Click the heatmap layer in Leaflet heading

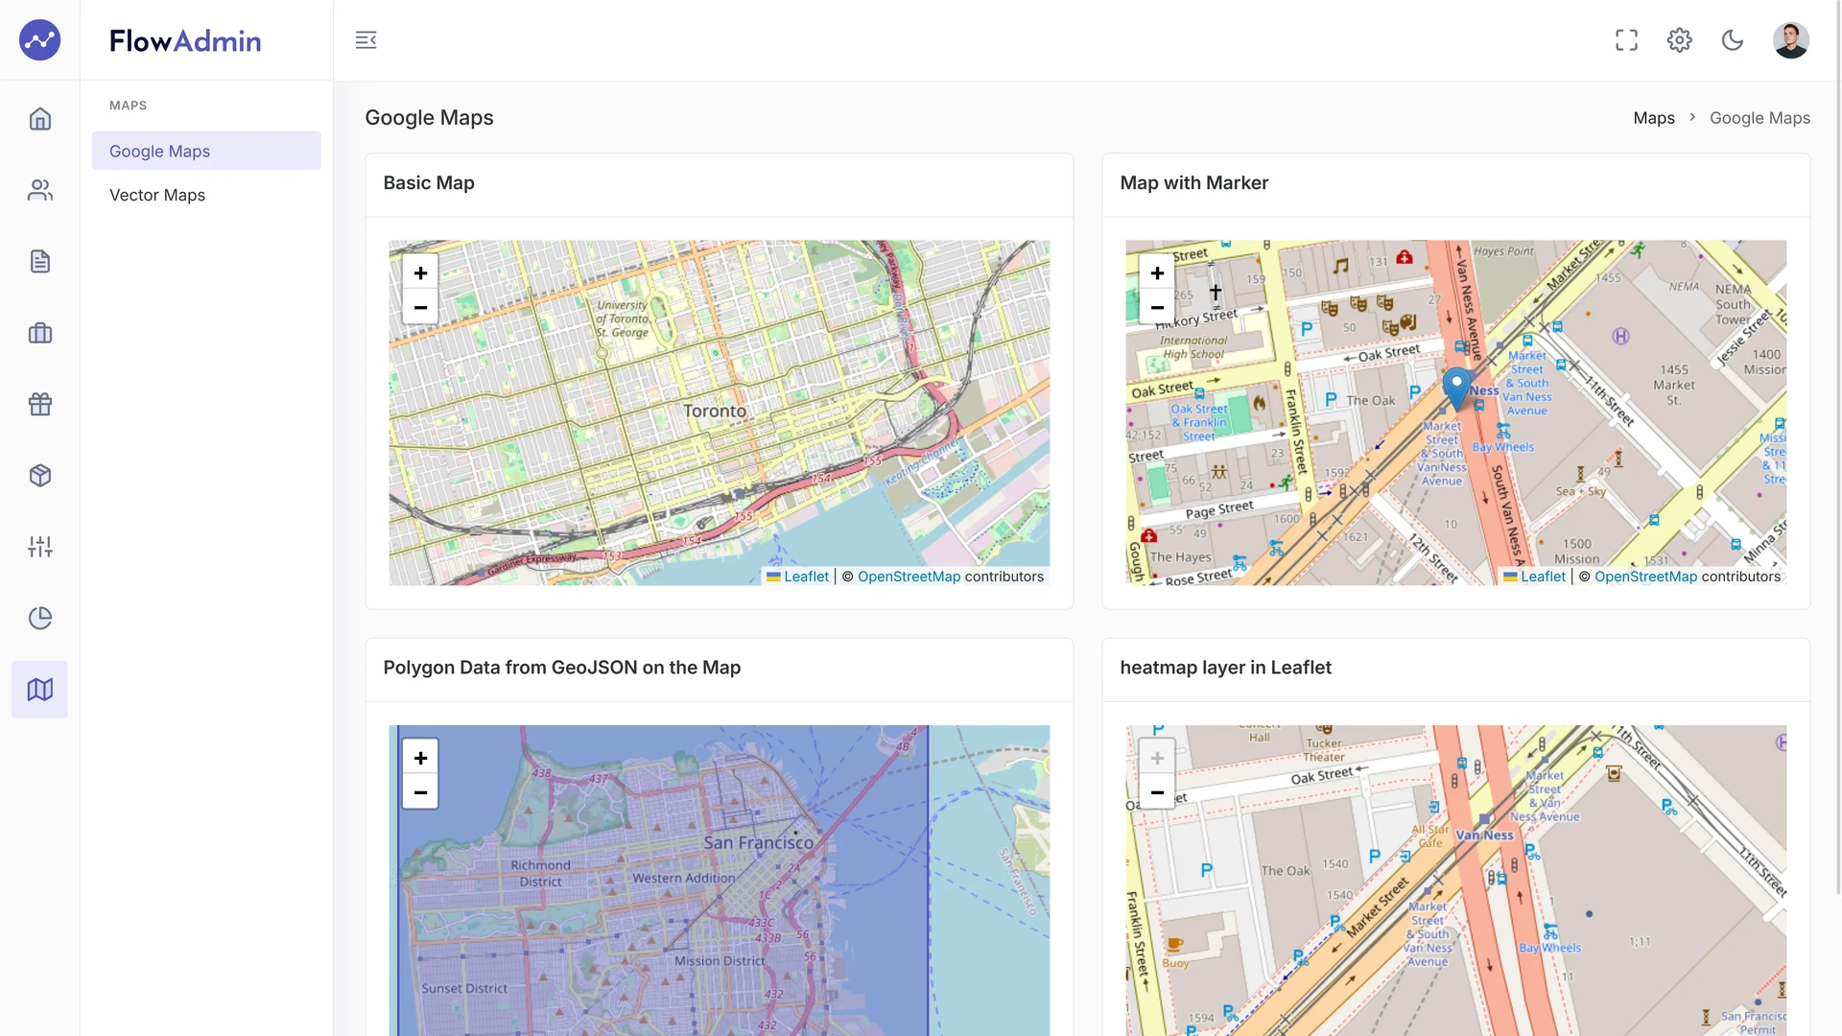click(x=1225, y=668)
